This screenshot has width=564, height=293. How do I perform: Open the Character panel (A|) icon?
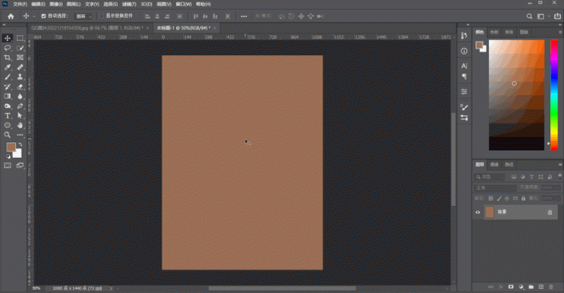coord(464,66)
